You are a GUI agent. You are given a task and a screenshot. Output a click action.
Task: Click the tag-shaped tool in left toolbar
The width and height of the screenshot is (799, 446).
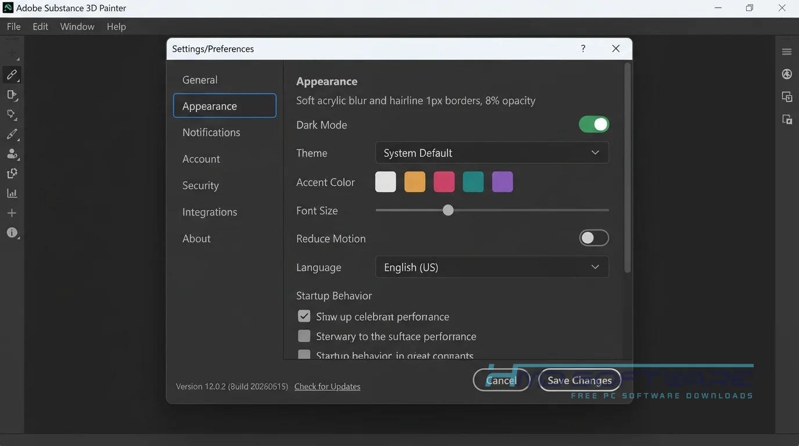click(12, 114)
